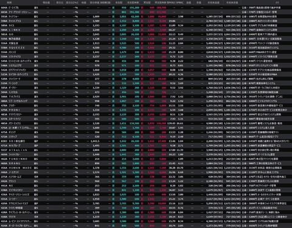292x228 pixels.
Task: Sort by the 安値 column header
Action: 199,2
